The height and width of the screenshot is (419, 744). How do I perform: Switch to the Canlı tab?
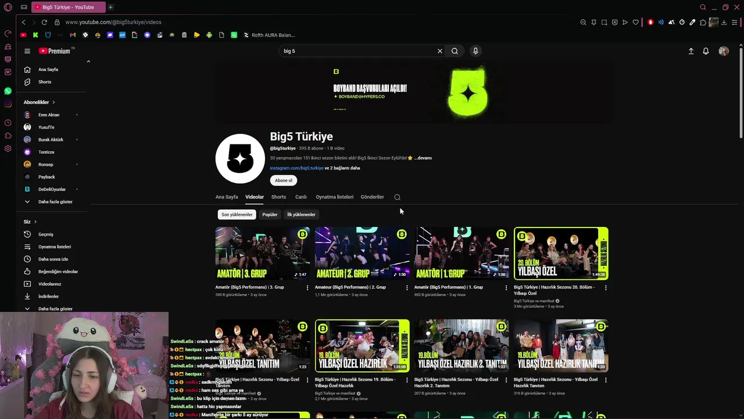301,197
